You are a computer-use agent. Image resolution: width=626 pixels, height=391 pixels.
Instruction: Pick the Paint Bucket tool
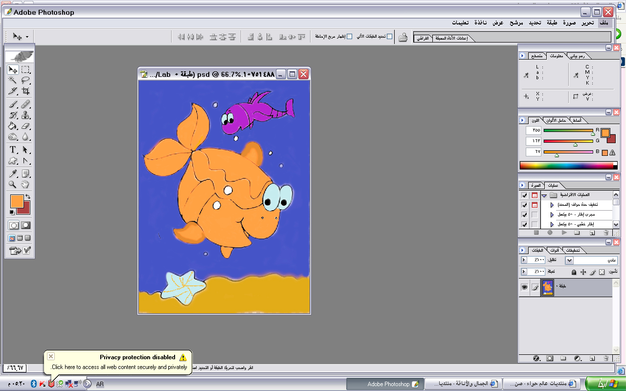pyautogui.click(x=13, y=126)
